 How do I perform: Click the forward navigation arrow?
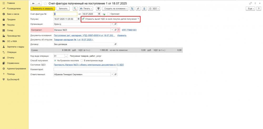click(39, 3)
